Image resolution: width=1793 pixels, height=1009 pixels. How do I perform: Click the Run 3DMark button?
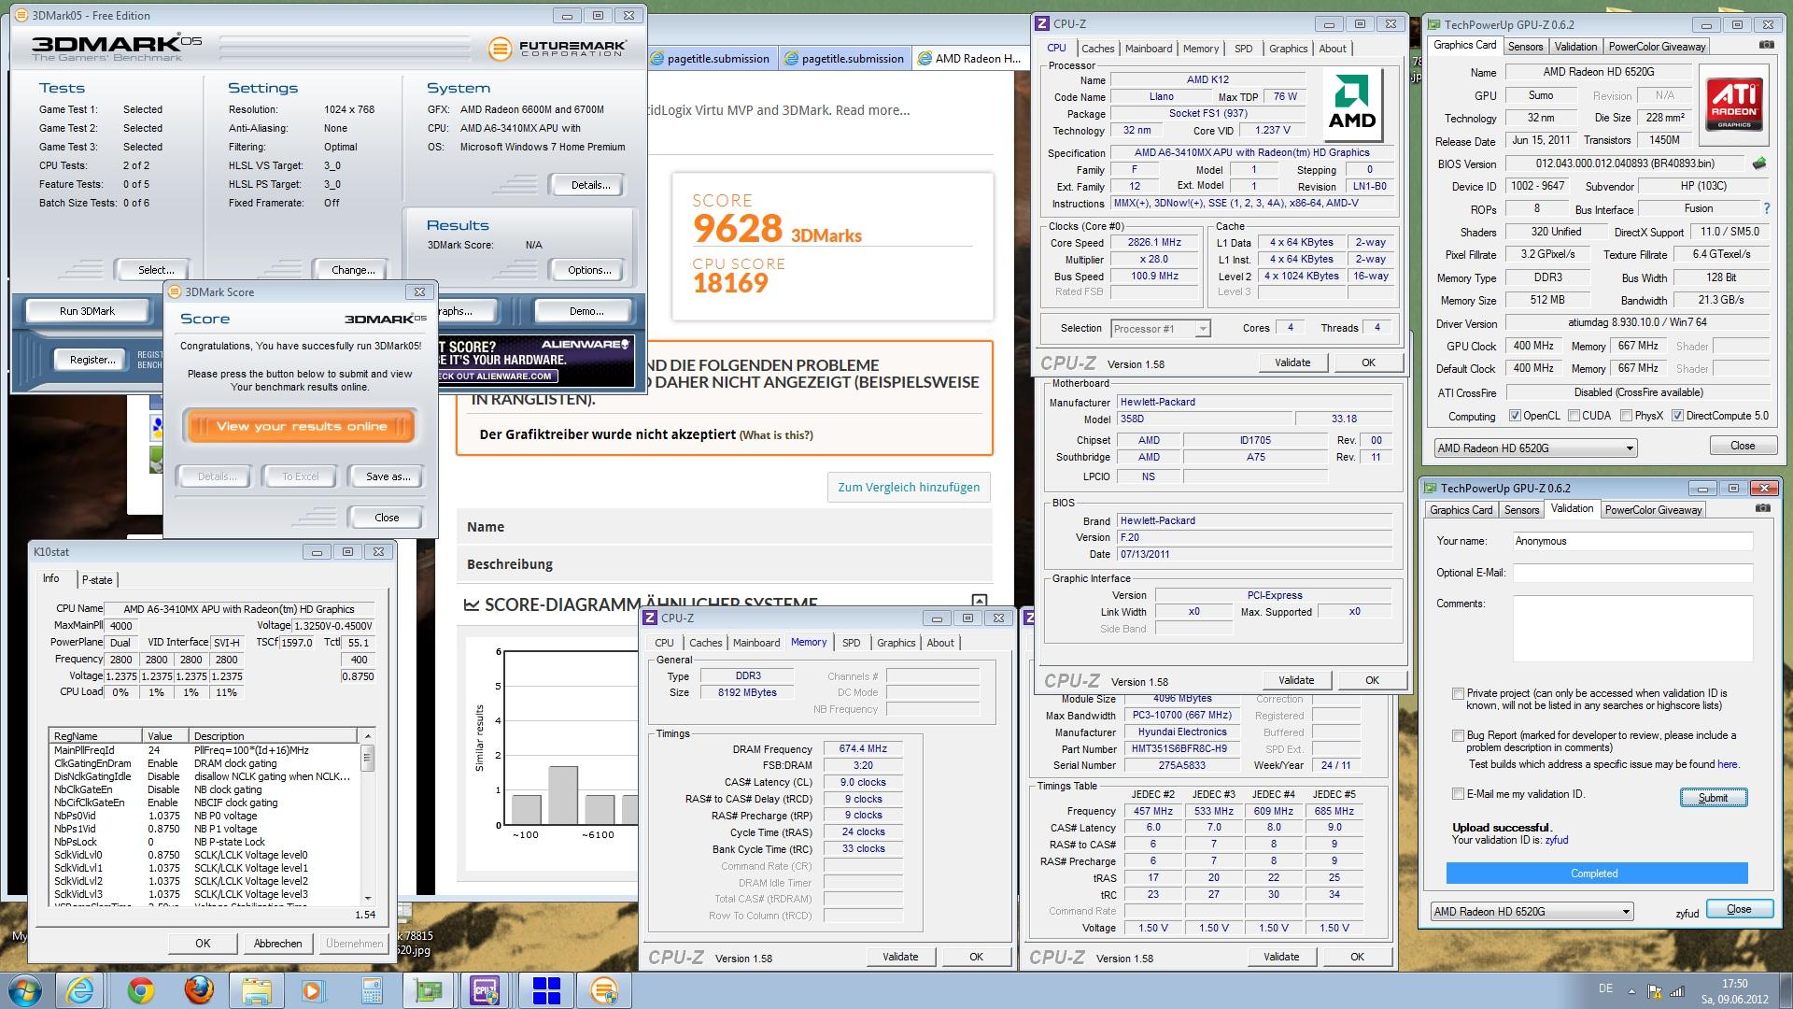point(87,311)
